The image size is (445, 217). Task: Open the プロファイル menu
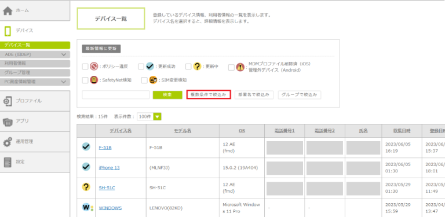pos(35,101)
